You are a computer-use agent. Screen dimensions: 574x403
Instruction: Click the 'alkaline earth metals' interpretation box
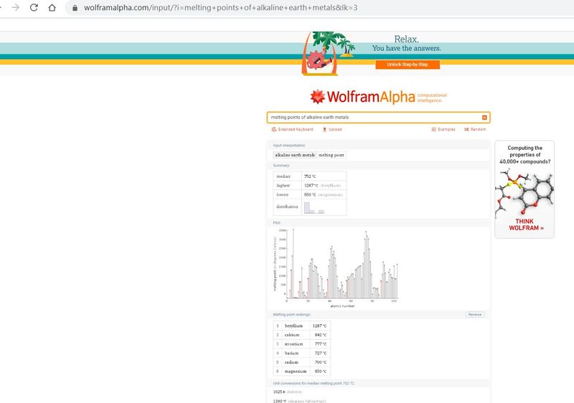tap(294, 155)
